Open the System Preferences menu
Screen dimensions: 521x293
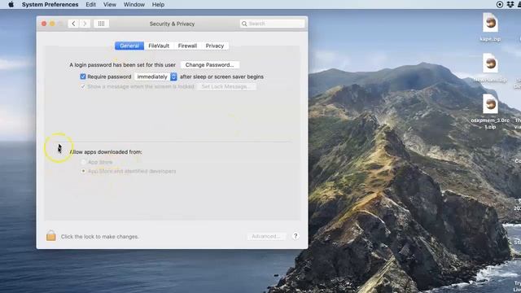pyautogui.click(x=50, y=5)
